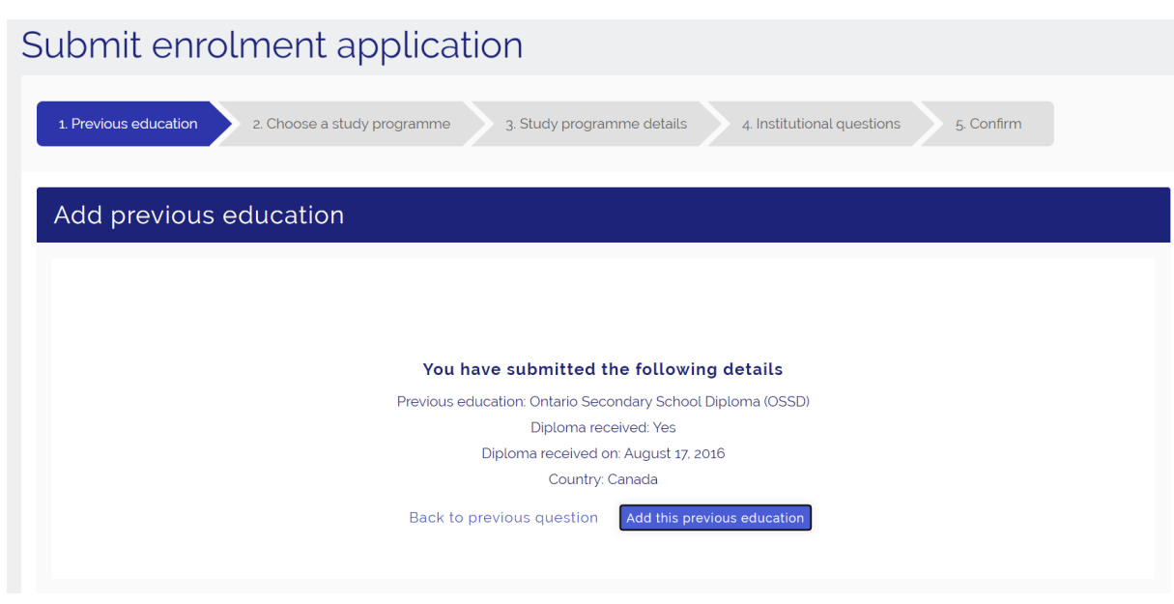This screenshot has height=604, width=1174.
Task: Click 'You have submitted the following details' heading
Action: coord(603,369)
